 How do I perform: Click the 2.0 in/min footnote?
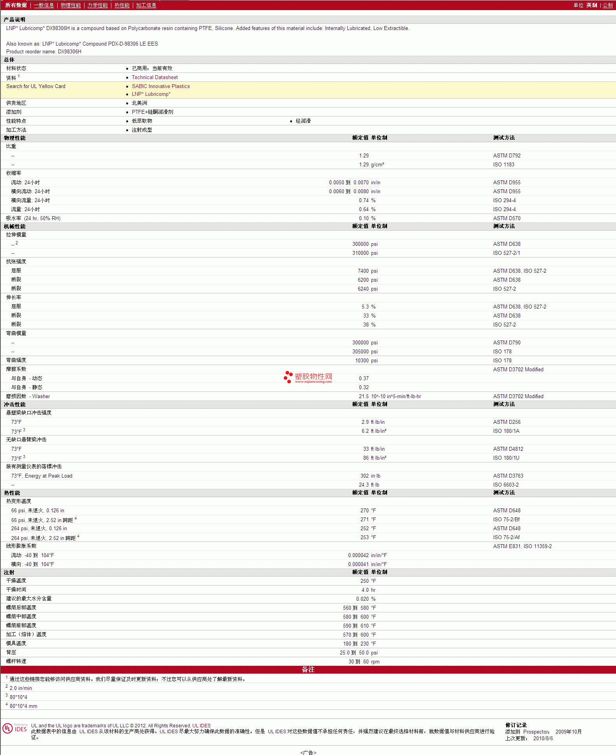[21, 688]
